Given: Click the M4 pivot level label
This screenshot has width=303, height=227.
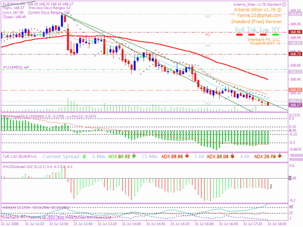Looking at the screenshot, I should pos(207,45).
